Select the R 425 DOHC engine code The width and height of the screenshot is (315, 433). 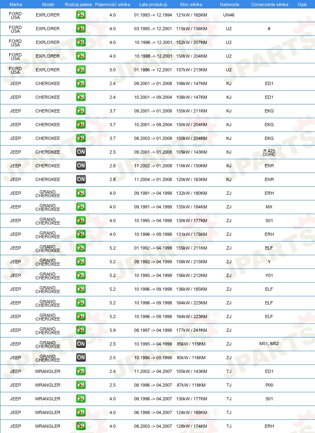[269, 152]
